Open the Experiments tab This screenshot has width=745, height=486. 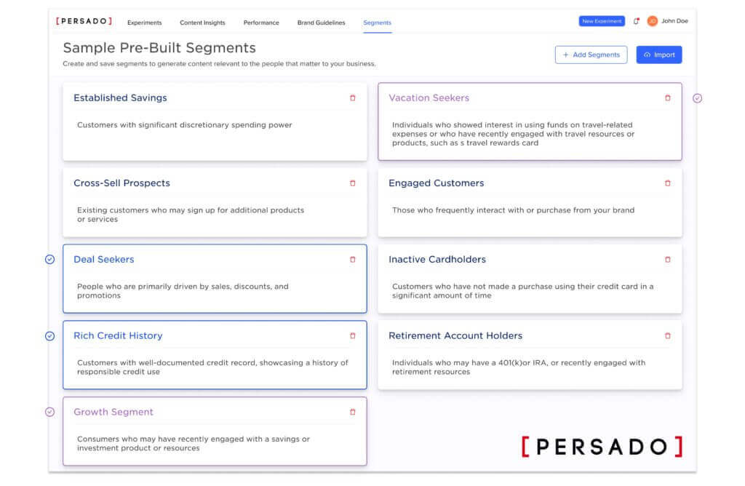144,23
